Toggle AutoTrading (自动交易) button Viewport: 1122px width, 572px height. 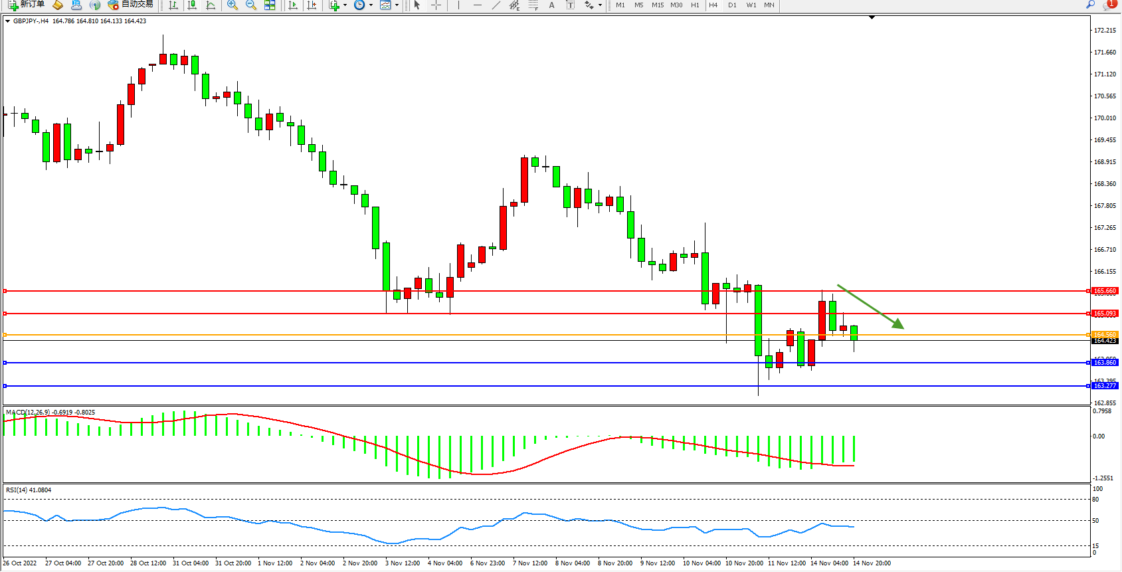pos(131,5)
